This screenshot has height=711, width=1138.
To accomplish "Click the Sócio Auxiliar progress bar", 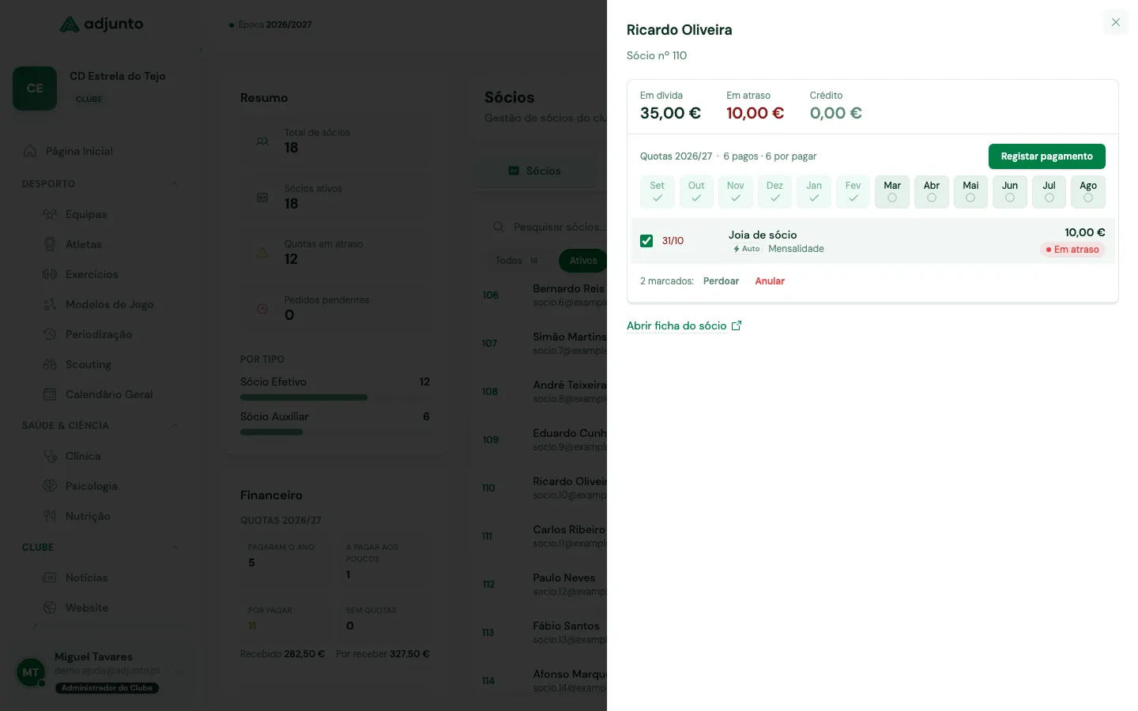I will click(335, 432).
